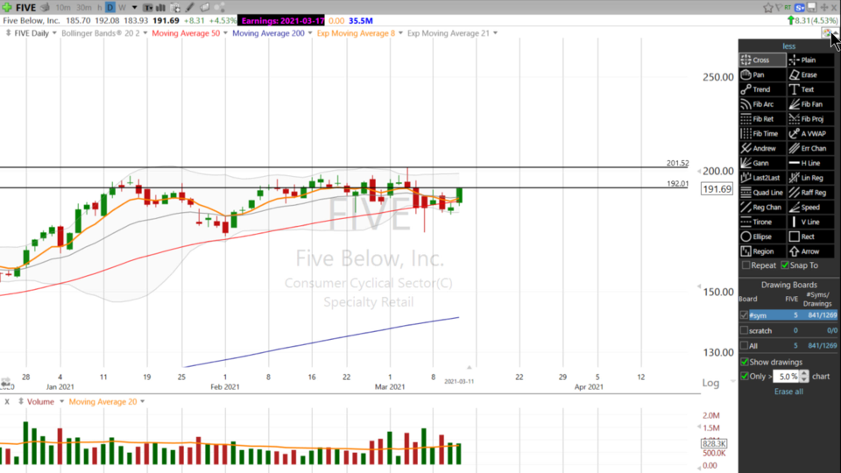
Task: Select the Trend line tool
Action: click(x=762, y=89)
